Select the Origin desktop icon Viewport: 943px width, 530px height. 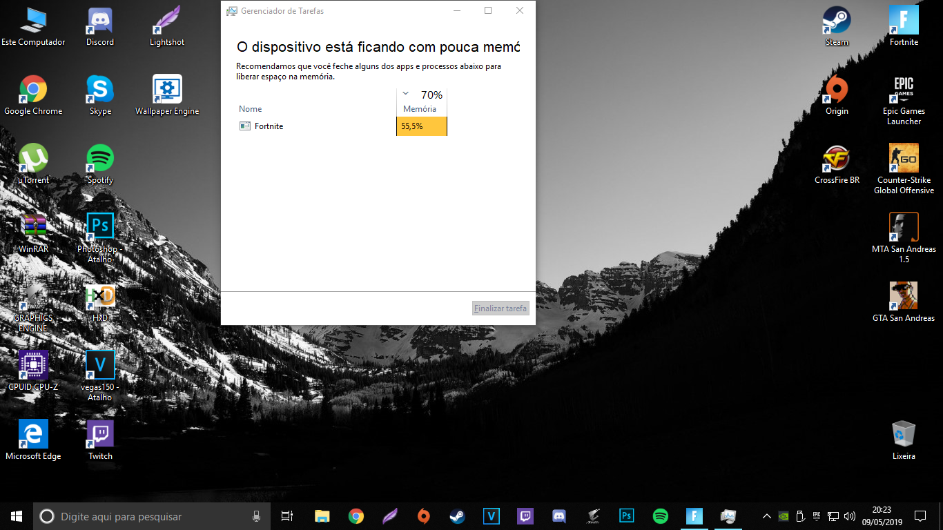837,95
